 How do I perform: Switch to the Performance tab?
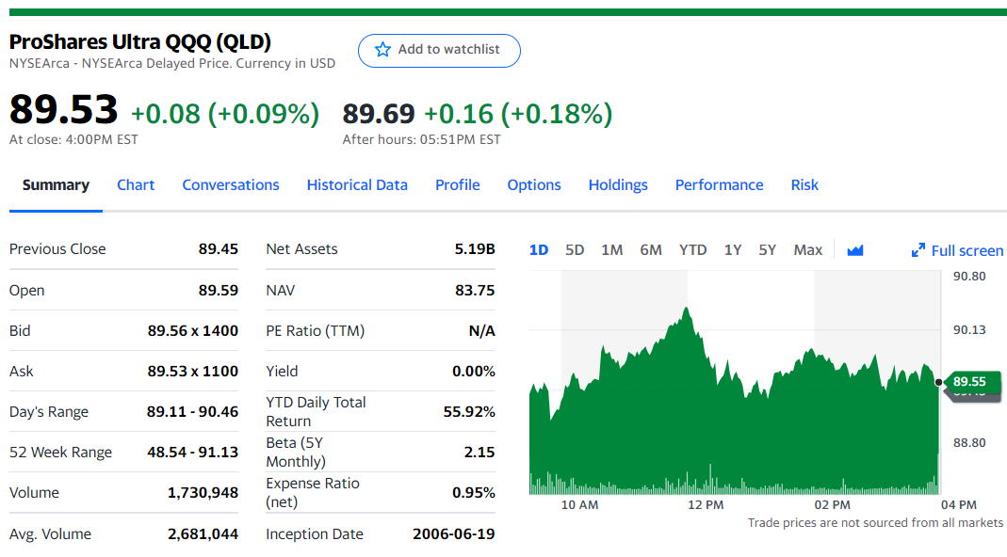click(720, 184)
